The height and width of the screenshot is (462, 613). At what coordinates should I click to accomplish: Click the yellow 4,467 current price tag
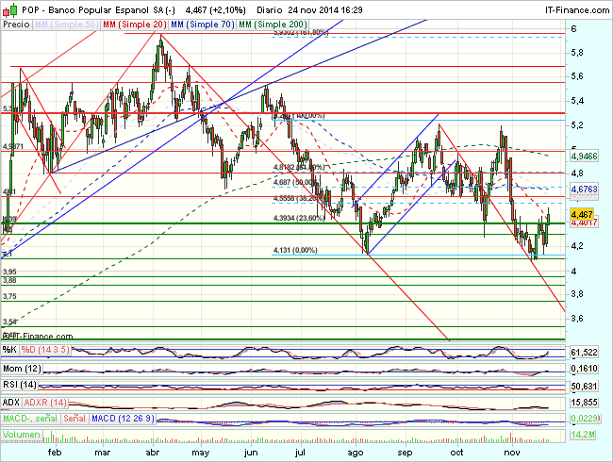click(587, 214)
